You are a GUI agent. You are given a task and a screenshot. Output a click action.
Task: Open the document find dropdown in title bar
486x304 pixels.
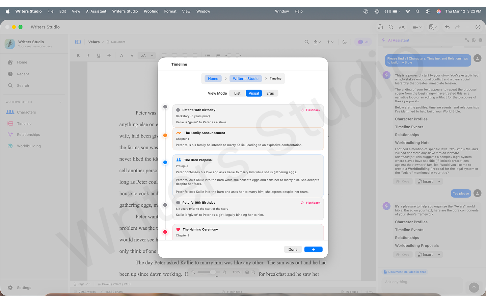tap(433, 27)
